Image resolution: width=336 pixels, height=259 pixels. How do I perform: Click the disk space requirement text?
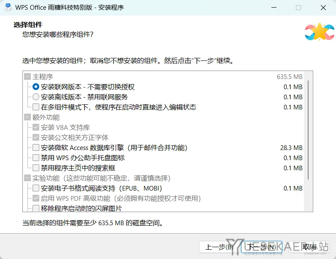tap(93, 223)
